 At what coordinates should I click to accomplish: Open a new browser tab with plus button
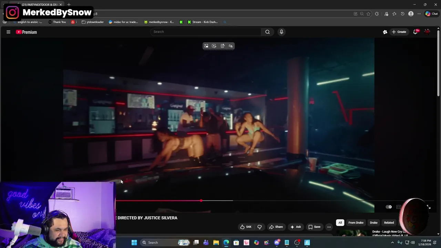pos(69,4)
